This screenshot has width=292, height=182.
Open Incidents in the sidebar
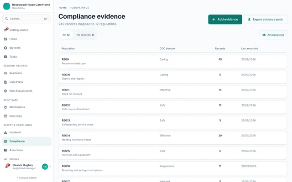tap(26, 132)
